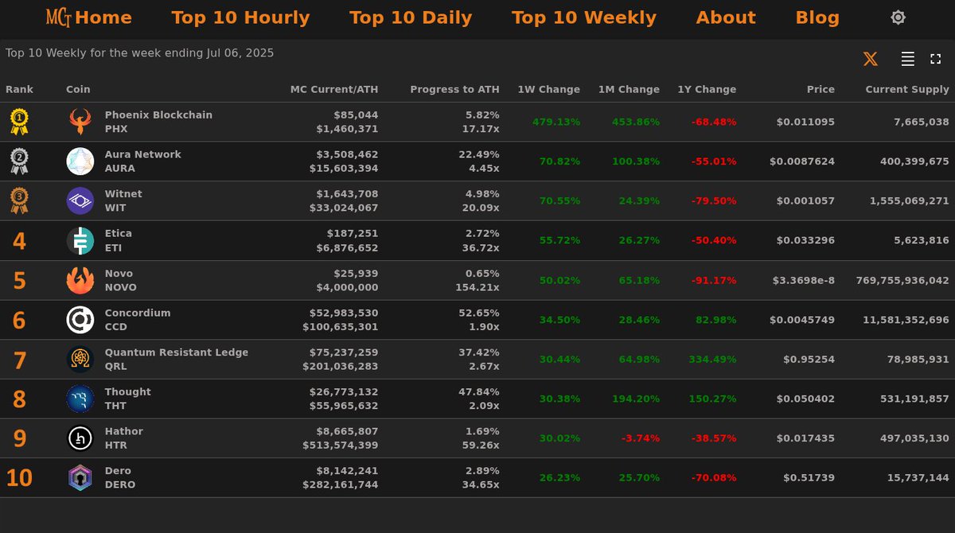Click the Aura Network coin logo
Viewport: 955px width, 533px height.
click(x=80, y=161)
